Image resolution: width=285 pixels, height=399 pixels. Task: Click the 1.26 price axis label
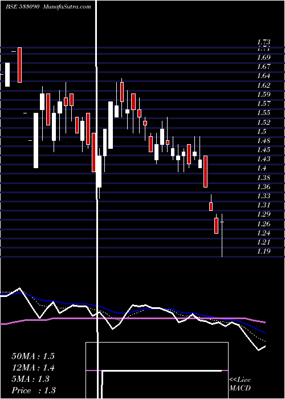(x=263, y=223)
